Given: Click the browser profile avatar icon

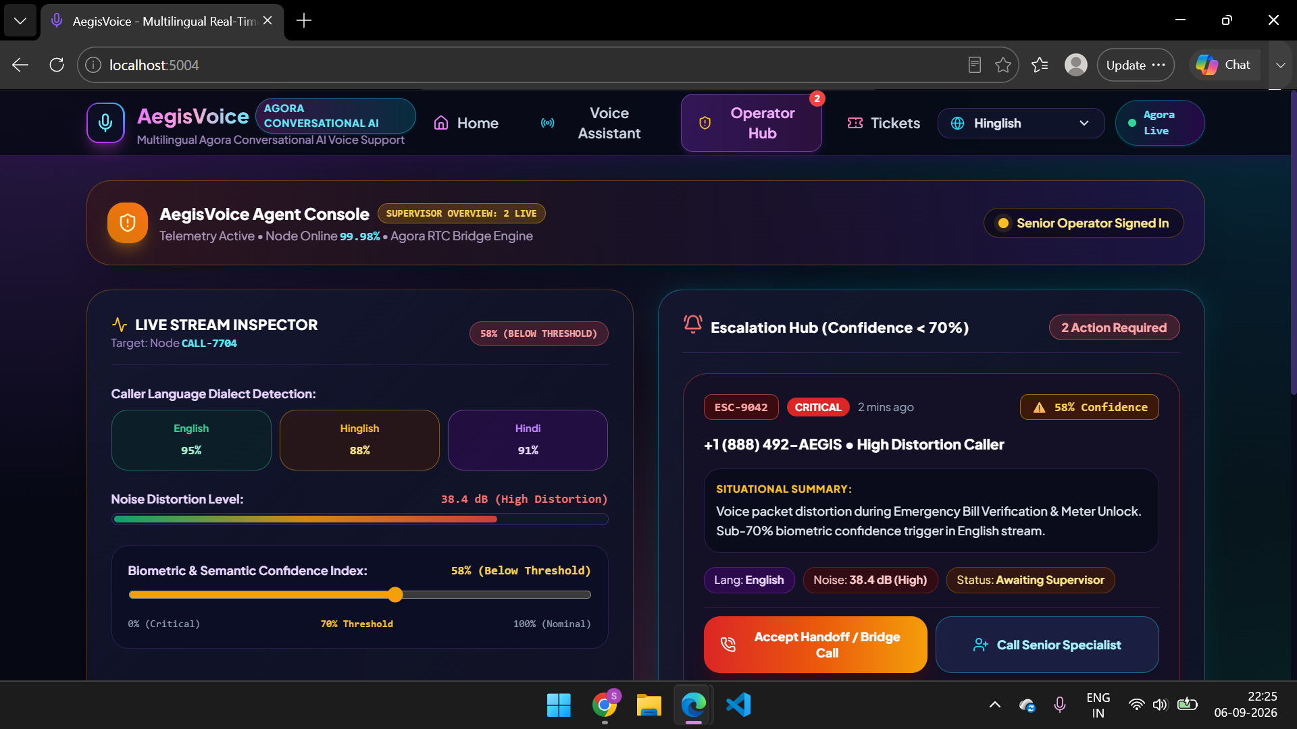Looking at the screenshot, I should 1076,65.
